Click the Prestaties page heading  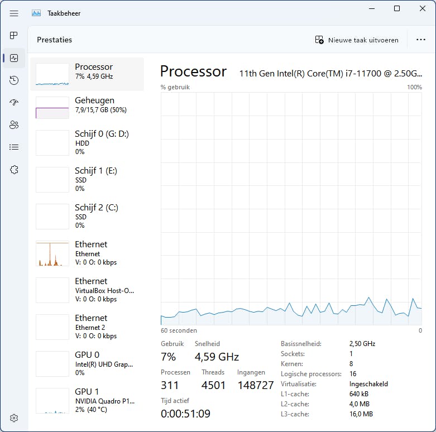[x=55, y=40]
